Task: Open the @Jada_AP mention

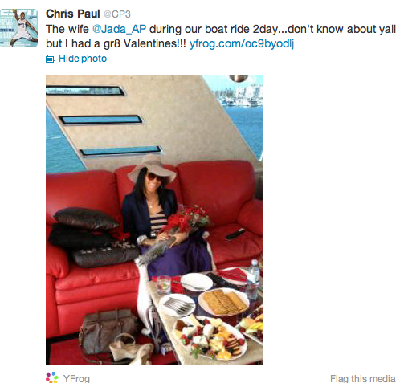Action: click(119, 29)
